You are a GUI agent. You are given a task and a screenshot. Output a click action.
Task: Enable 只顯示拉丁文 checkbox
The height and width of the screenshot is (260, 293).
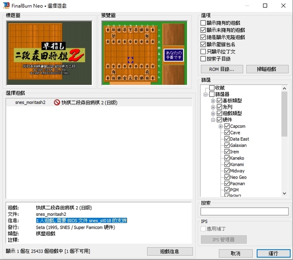pos(203,52)
